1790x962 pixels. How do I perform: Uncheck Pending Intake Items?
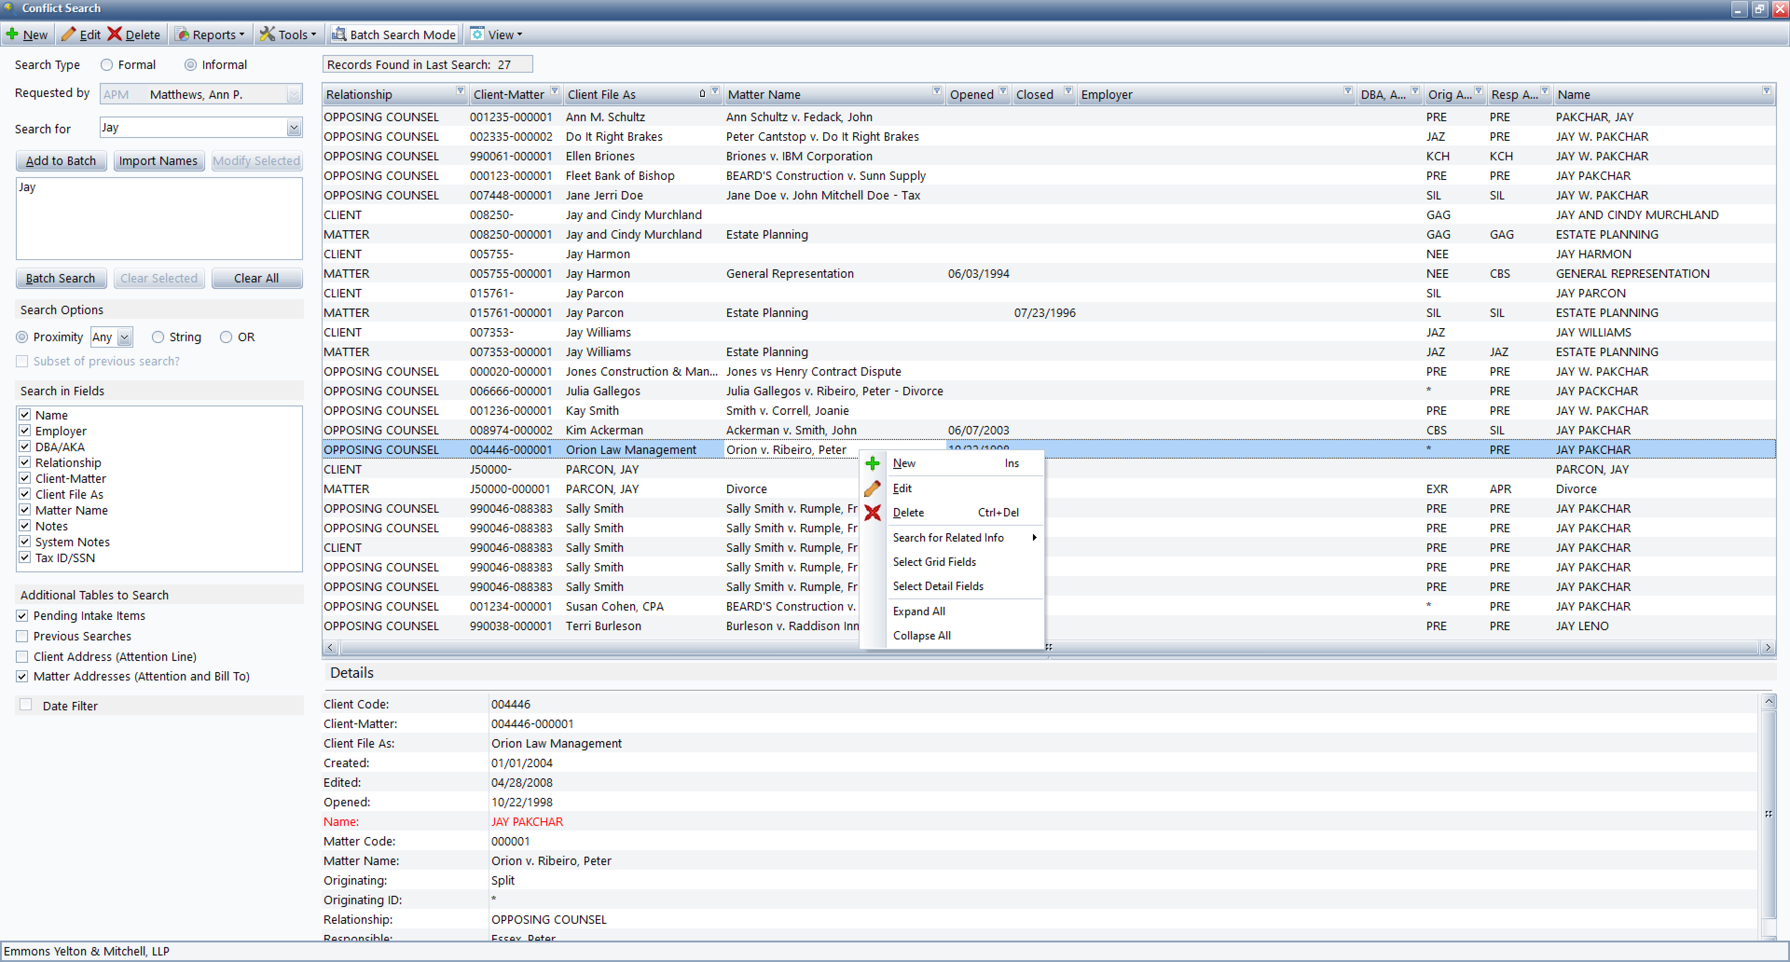pos(22,616)
